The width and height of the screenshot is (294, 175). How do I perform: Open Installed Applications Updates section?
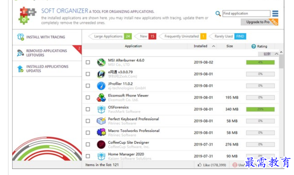pyautogui.click(x=47, y=69)
